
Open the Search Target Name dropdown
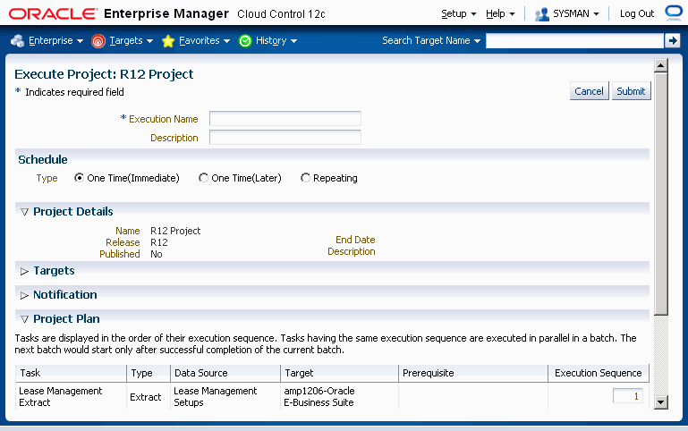pos(431,40)
